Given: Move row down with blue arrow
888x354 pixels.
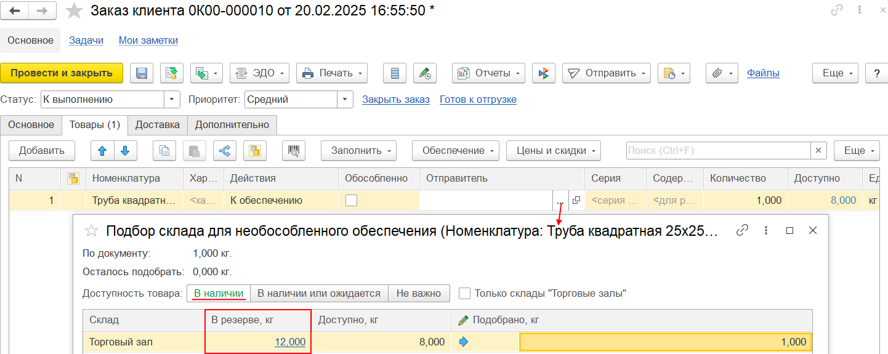Looking at the screenshot, I should pyautogui.click(x=125, y=151).
